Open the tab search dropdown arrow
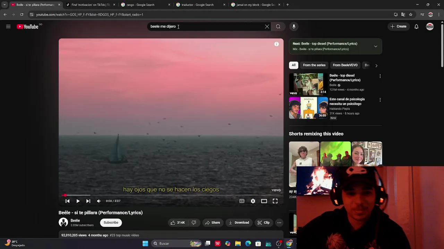The width and height of the screenshot is (444, 249). point(5,5)
